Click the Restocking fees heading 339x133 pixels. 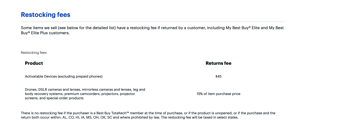point(46,15)
